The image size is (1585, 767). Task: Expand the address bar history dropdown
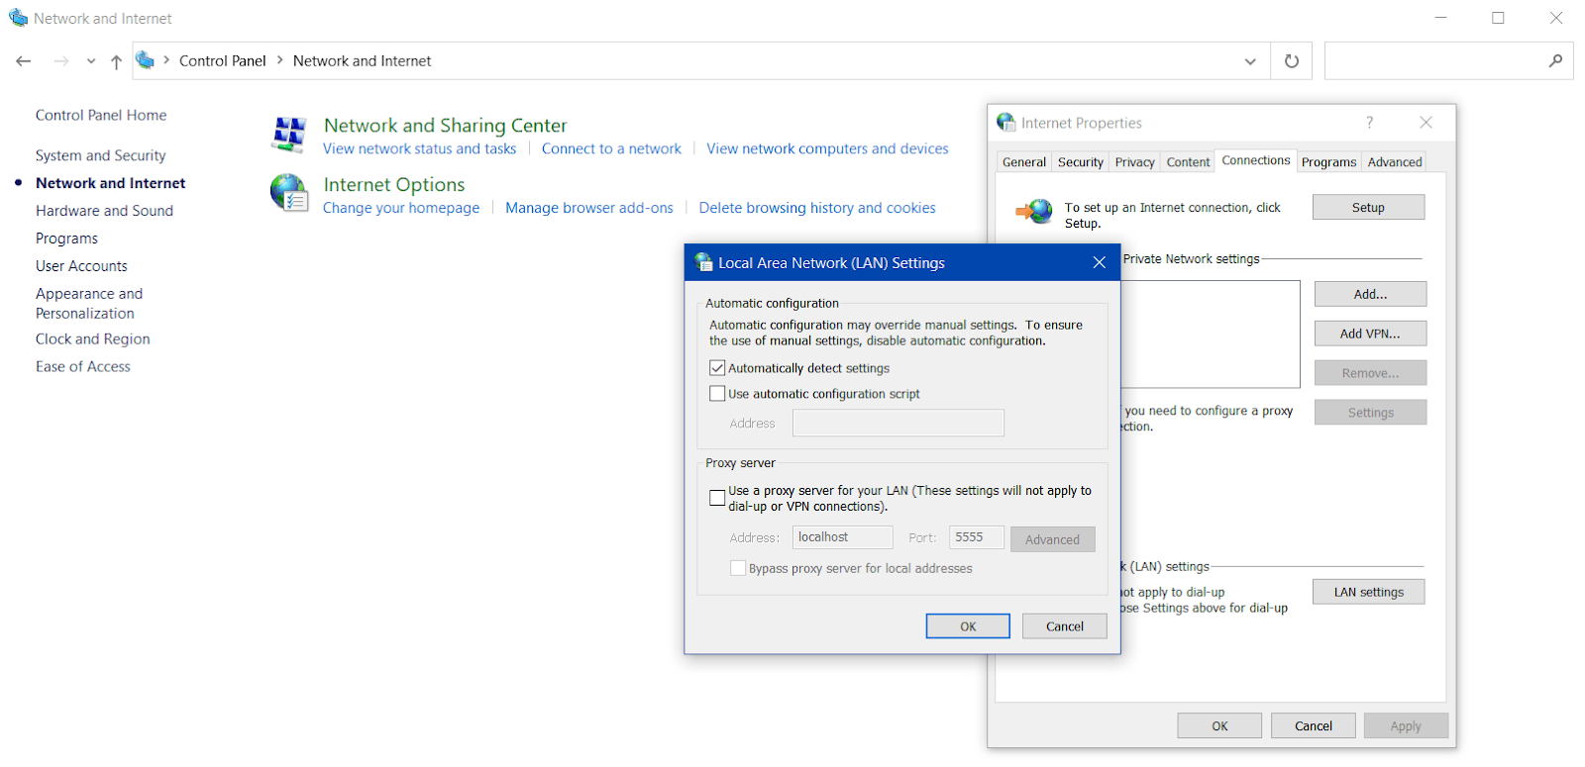point(1250,61)
